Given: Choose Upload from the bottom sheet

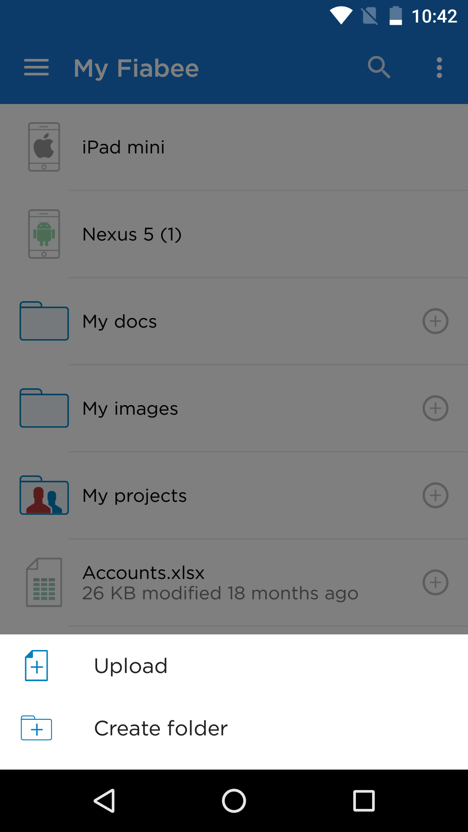Looking at the screenshot, I should click(x=131, y=666).
